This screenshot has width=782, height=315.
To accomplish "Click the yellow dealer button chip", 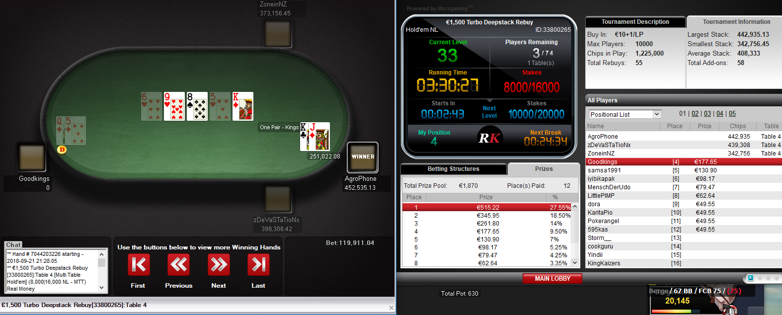I will click(62, 149).
